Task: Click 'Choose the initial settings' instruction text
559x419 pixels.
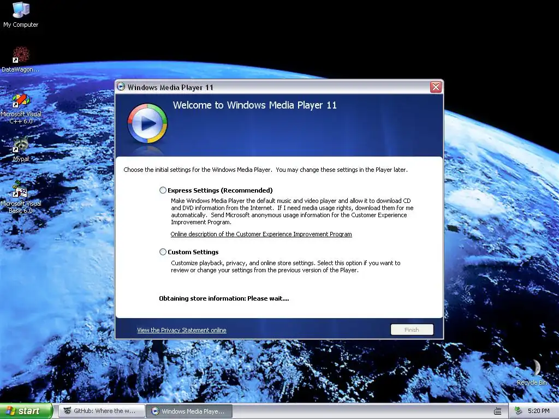Action: (x=265, y=170)
